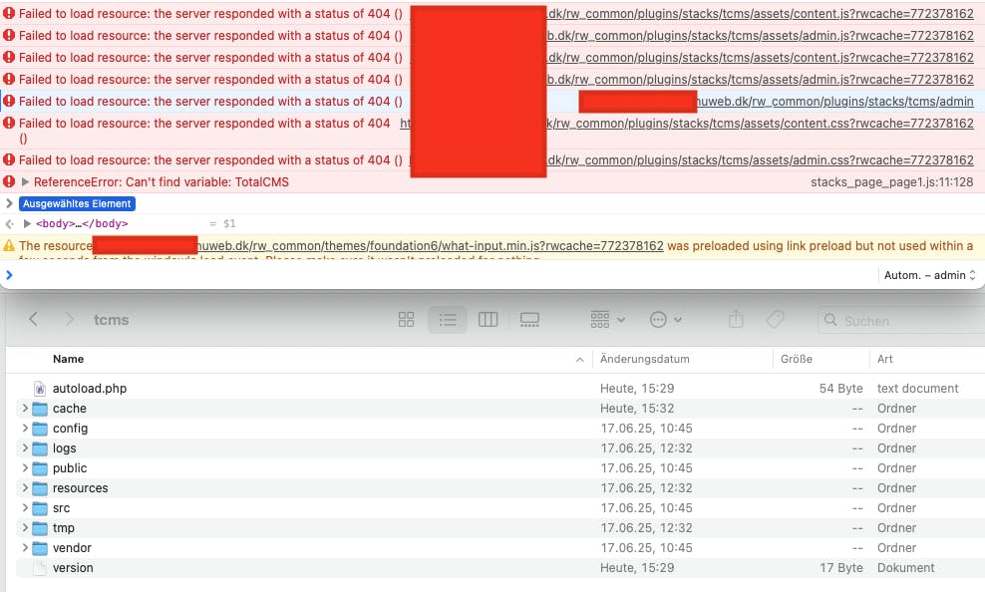
Task: Click the 'version' file name
Action: tap(73, 568)
